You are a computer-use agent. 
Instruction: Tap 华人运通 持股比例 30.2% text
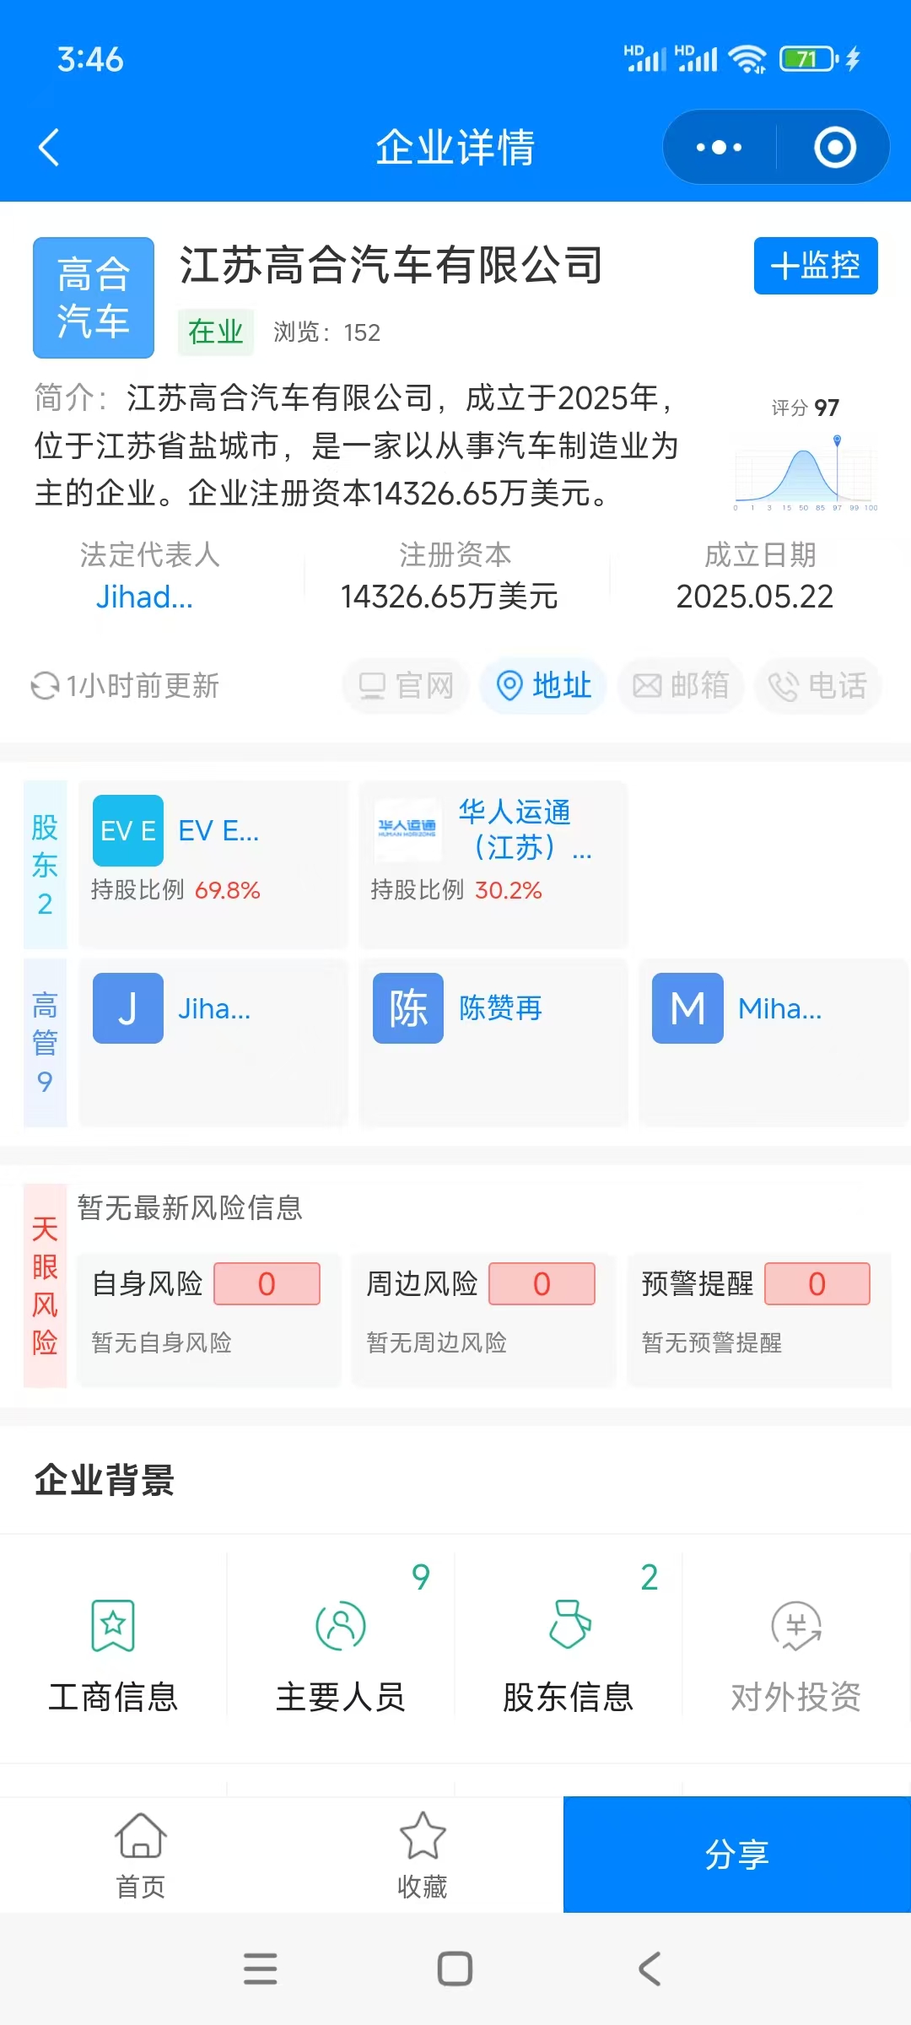point(456,890)
